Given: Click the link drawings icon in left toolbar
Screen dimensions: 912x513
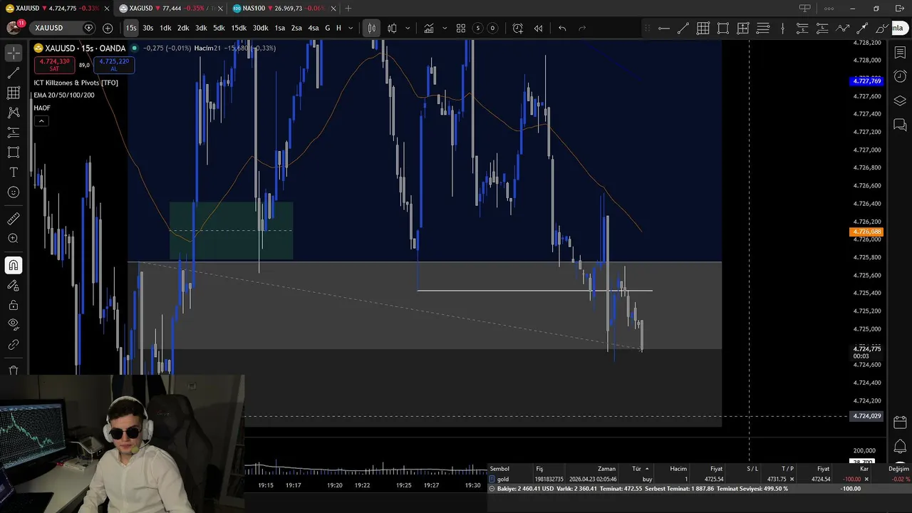Looking at the screenshot, I should (14, 345).
